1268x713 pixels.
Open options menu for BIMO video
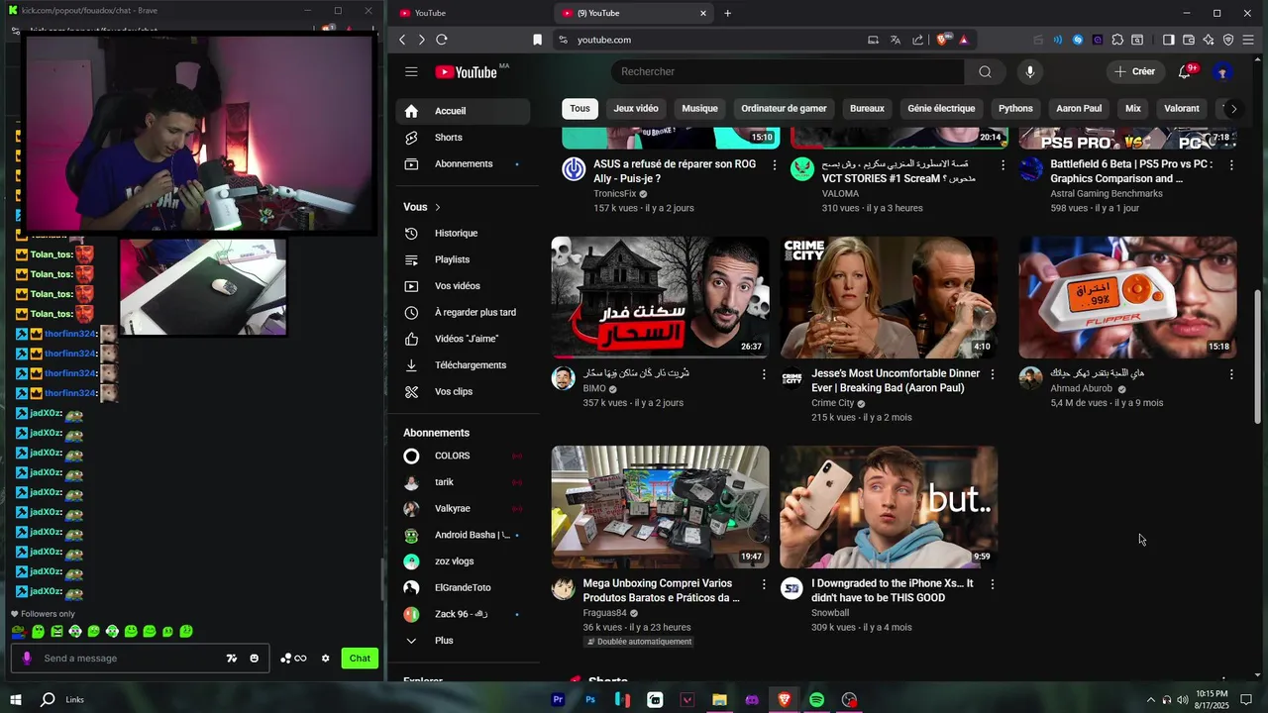[764, 374]
